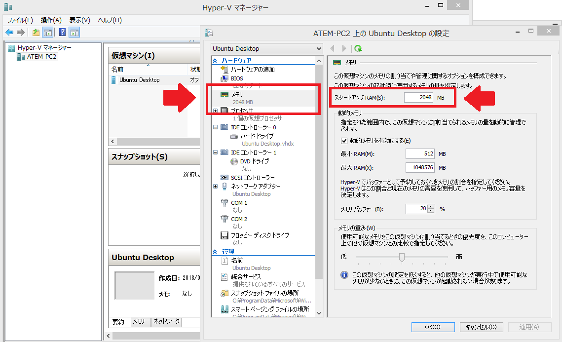The width and height of the screenshot is (562, 342).
Task: Select 名前 under 管理 section
Action: coord(236,260)
